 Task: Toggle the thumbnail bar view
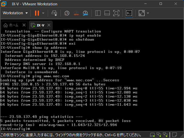point(107,13)
